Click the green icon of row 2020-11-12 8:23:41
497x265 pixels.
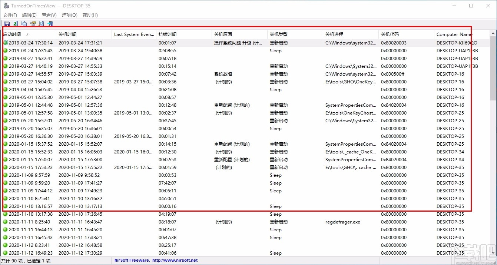click(6, 245)
